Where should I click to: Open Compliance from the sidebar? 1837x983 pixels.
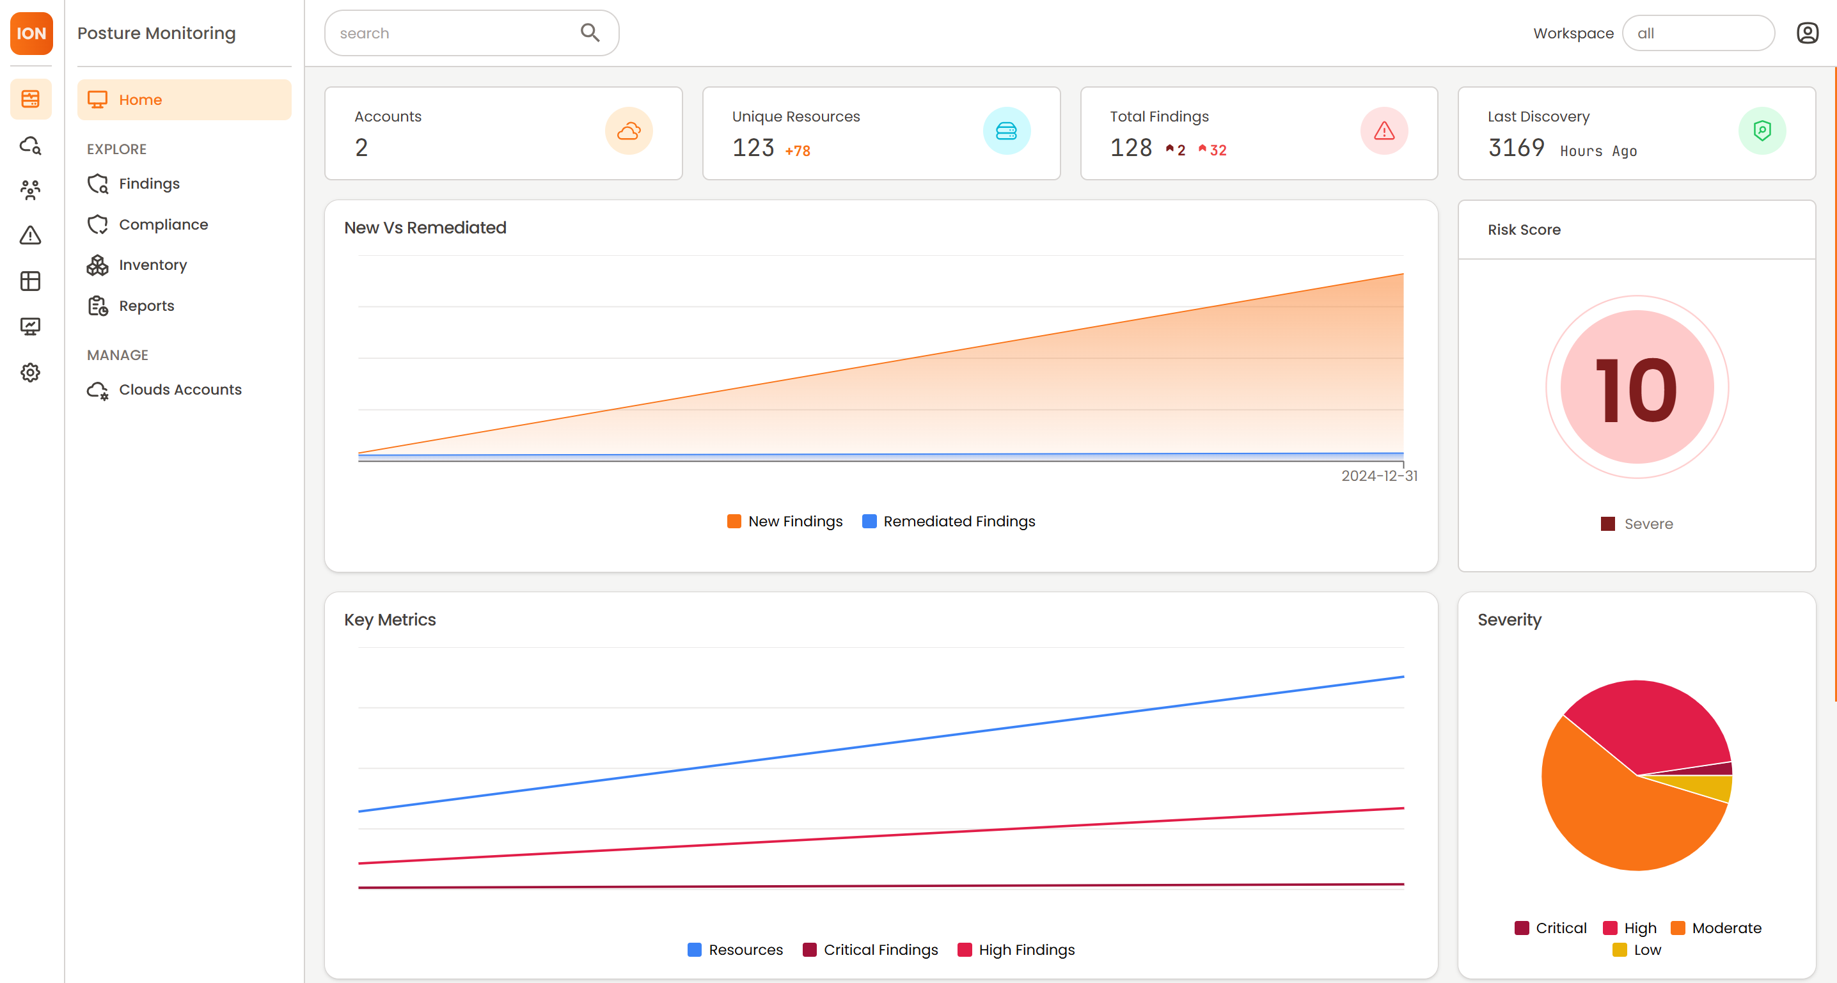[162, 224]
